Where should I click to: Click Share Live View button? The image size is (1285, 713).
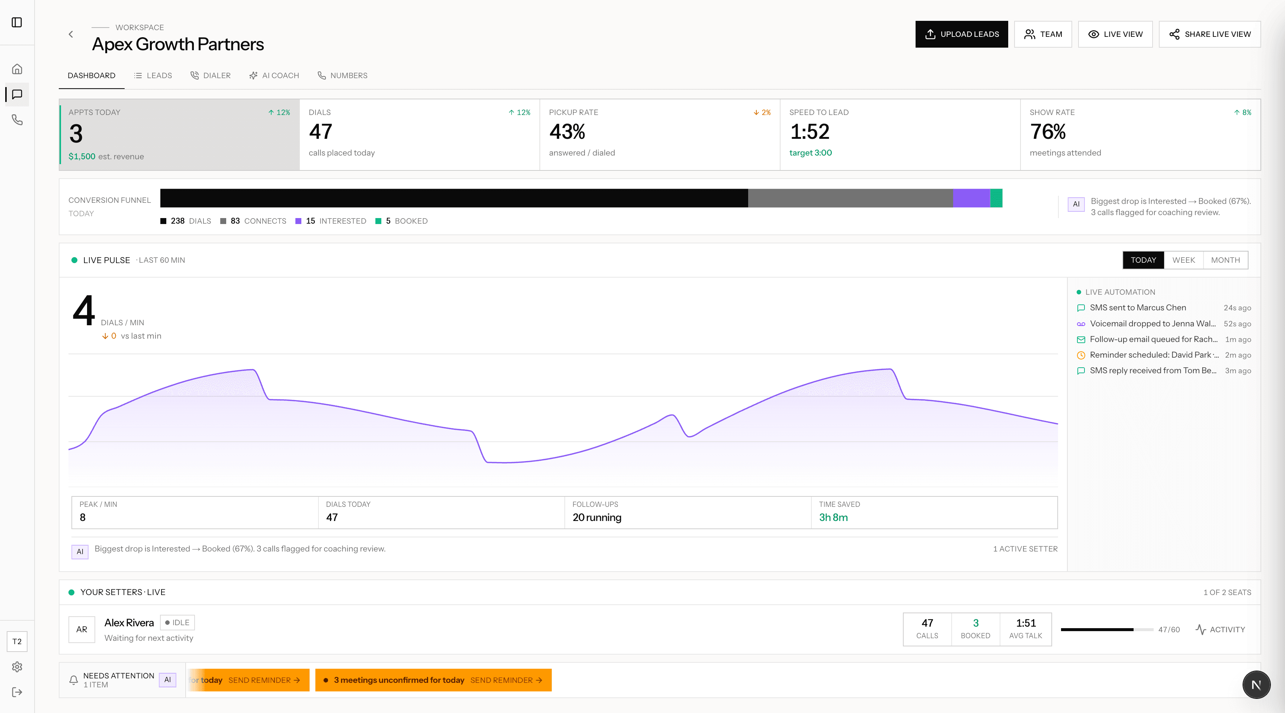[x=1210, y=34]
